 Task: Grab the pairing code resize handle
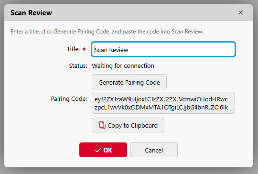233,112
